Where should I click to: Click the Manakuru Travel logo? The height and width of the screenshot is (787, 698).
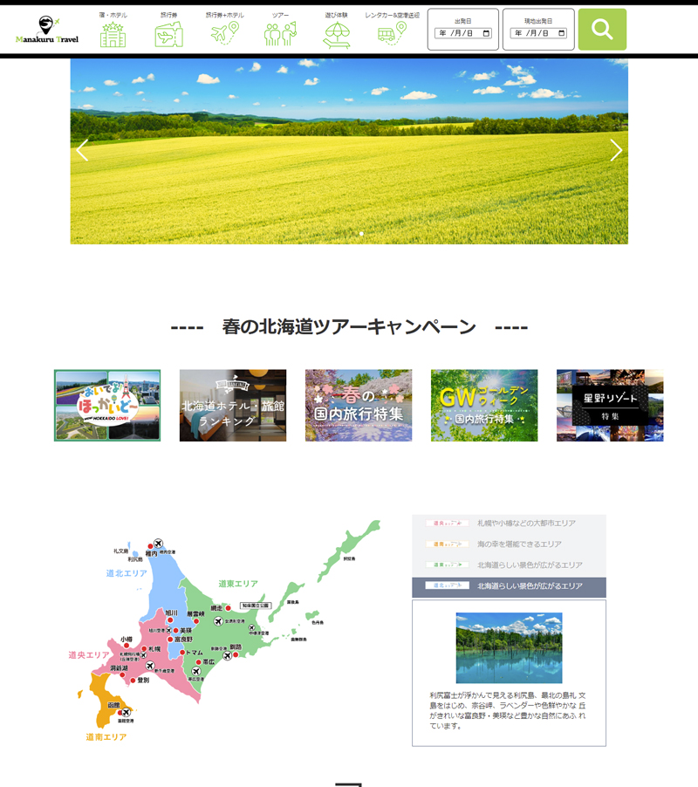tap(46, 31)
